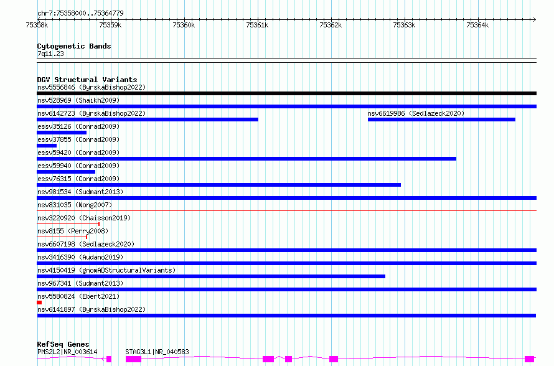Click the essv37855 (Conrad2009) label
The image size is (554, 366).
coord(78,139)
